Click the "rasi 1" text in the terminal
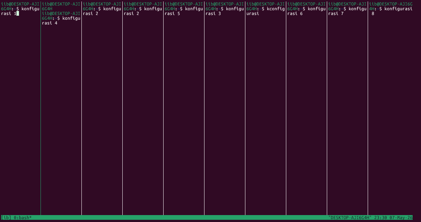 click(9, 14)
